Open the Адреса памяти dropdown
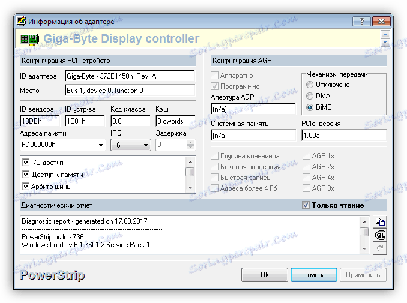This screenshot has height=303, width=407. click(101, 145)
